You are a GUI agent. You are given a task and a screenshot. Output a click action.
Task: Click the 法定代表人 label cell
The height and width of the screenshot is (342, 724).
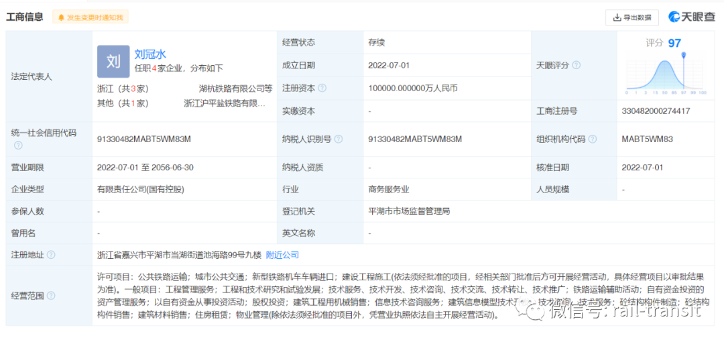pos(49,76)
